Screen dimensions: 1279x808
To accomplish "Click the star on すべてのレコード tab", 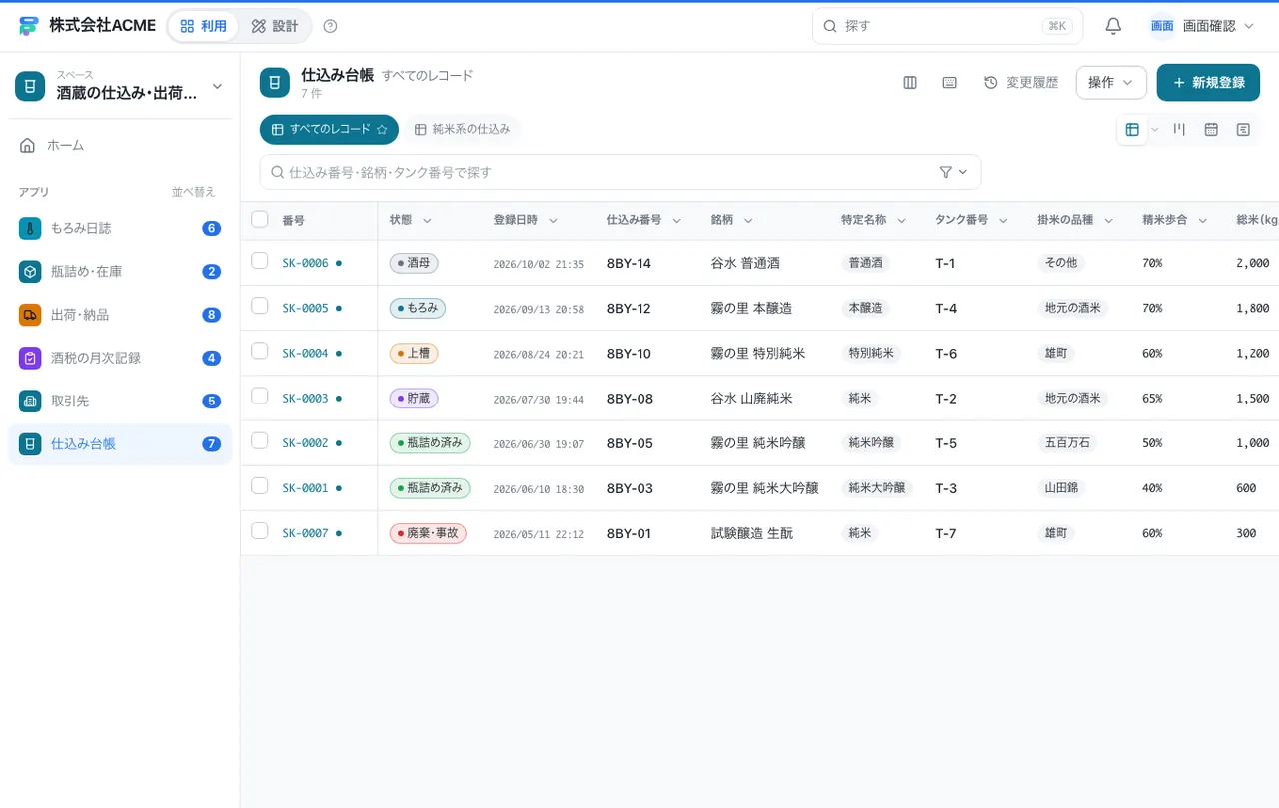I will point(382,130).
